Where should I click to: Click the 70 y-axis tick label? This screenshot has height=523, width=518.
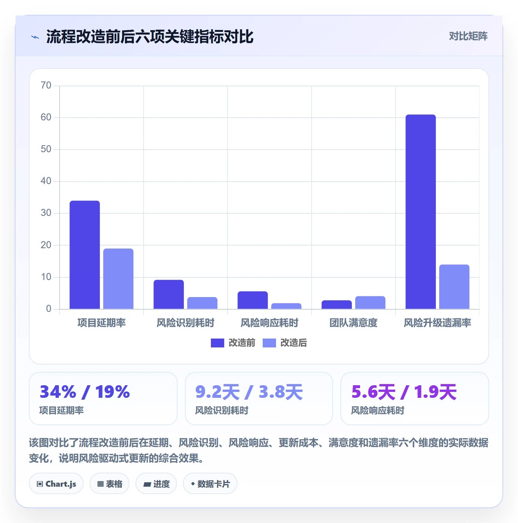pos(46,86)
